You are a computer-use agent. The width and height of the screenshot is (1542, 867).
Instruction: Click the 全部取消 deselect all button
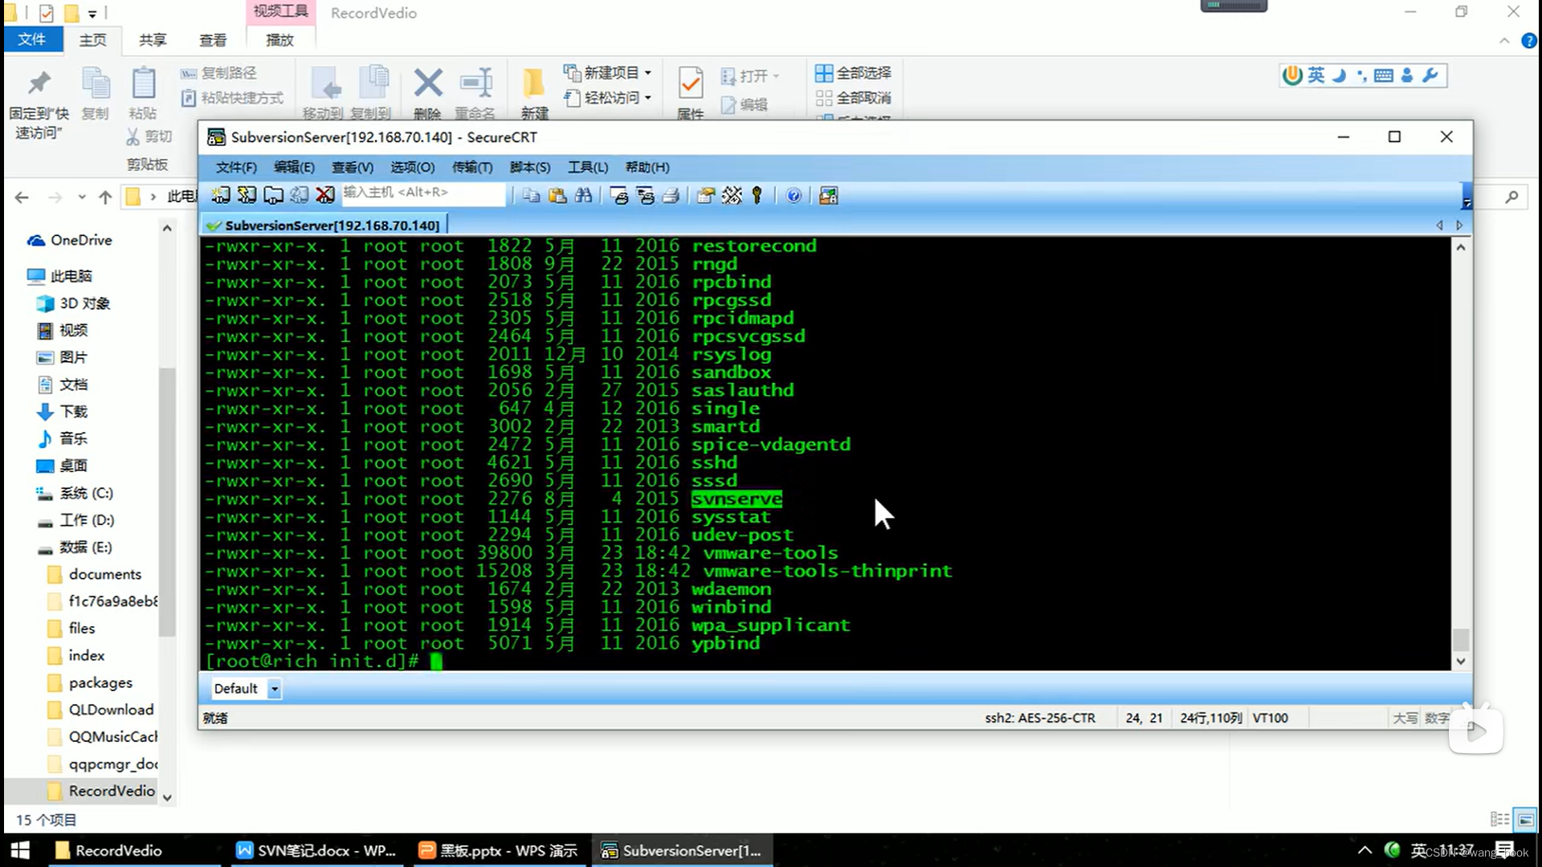pos(853,98)
